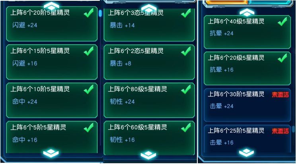
Task: Click the checkmark on 上阵6个40级5星精灵
Action: tap(282, 21)
